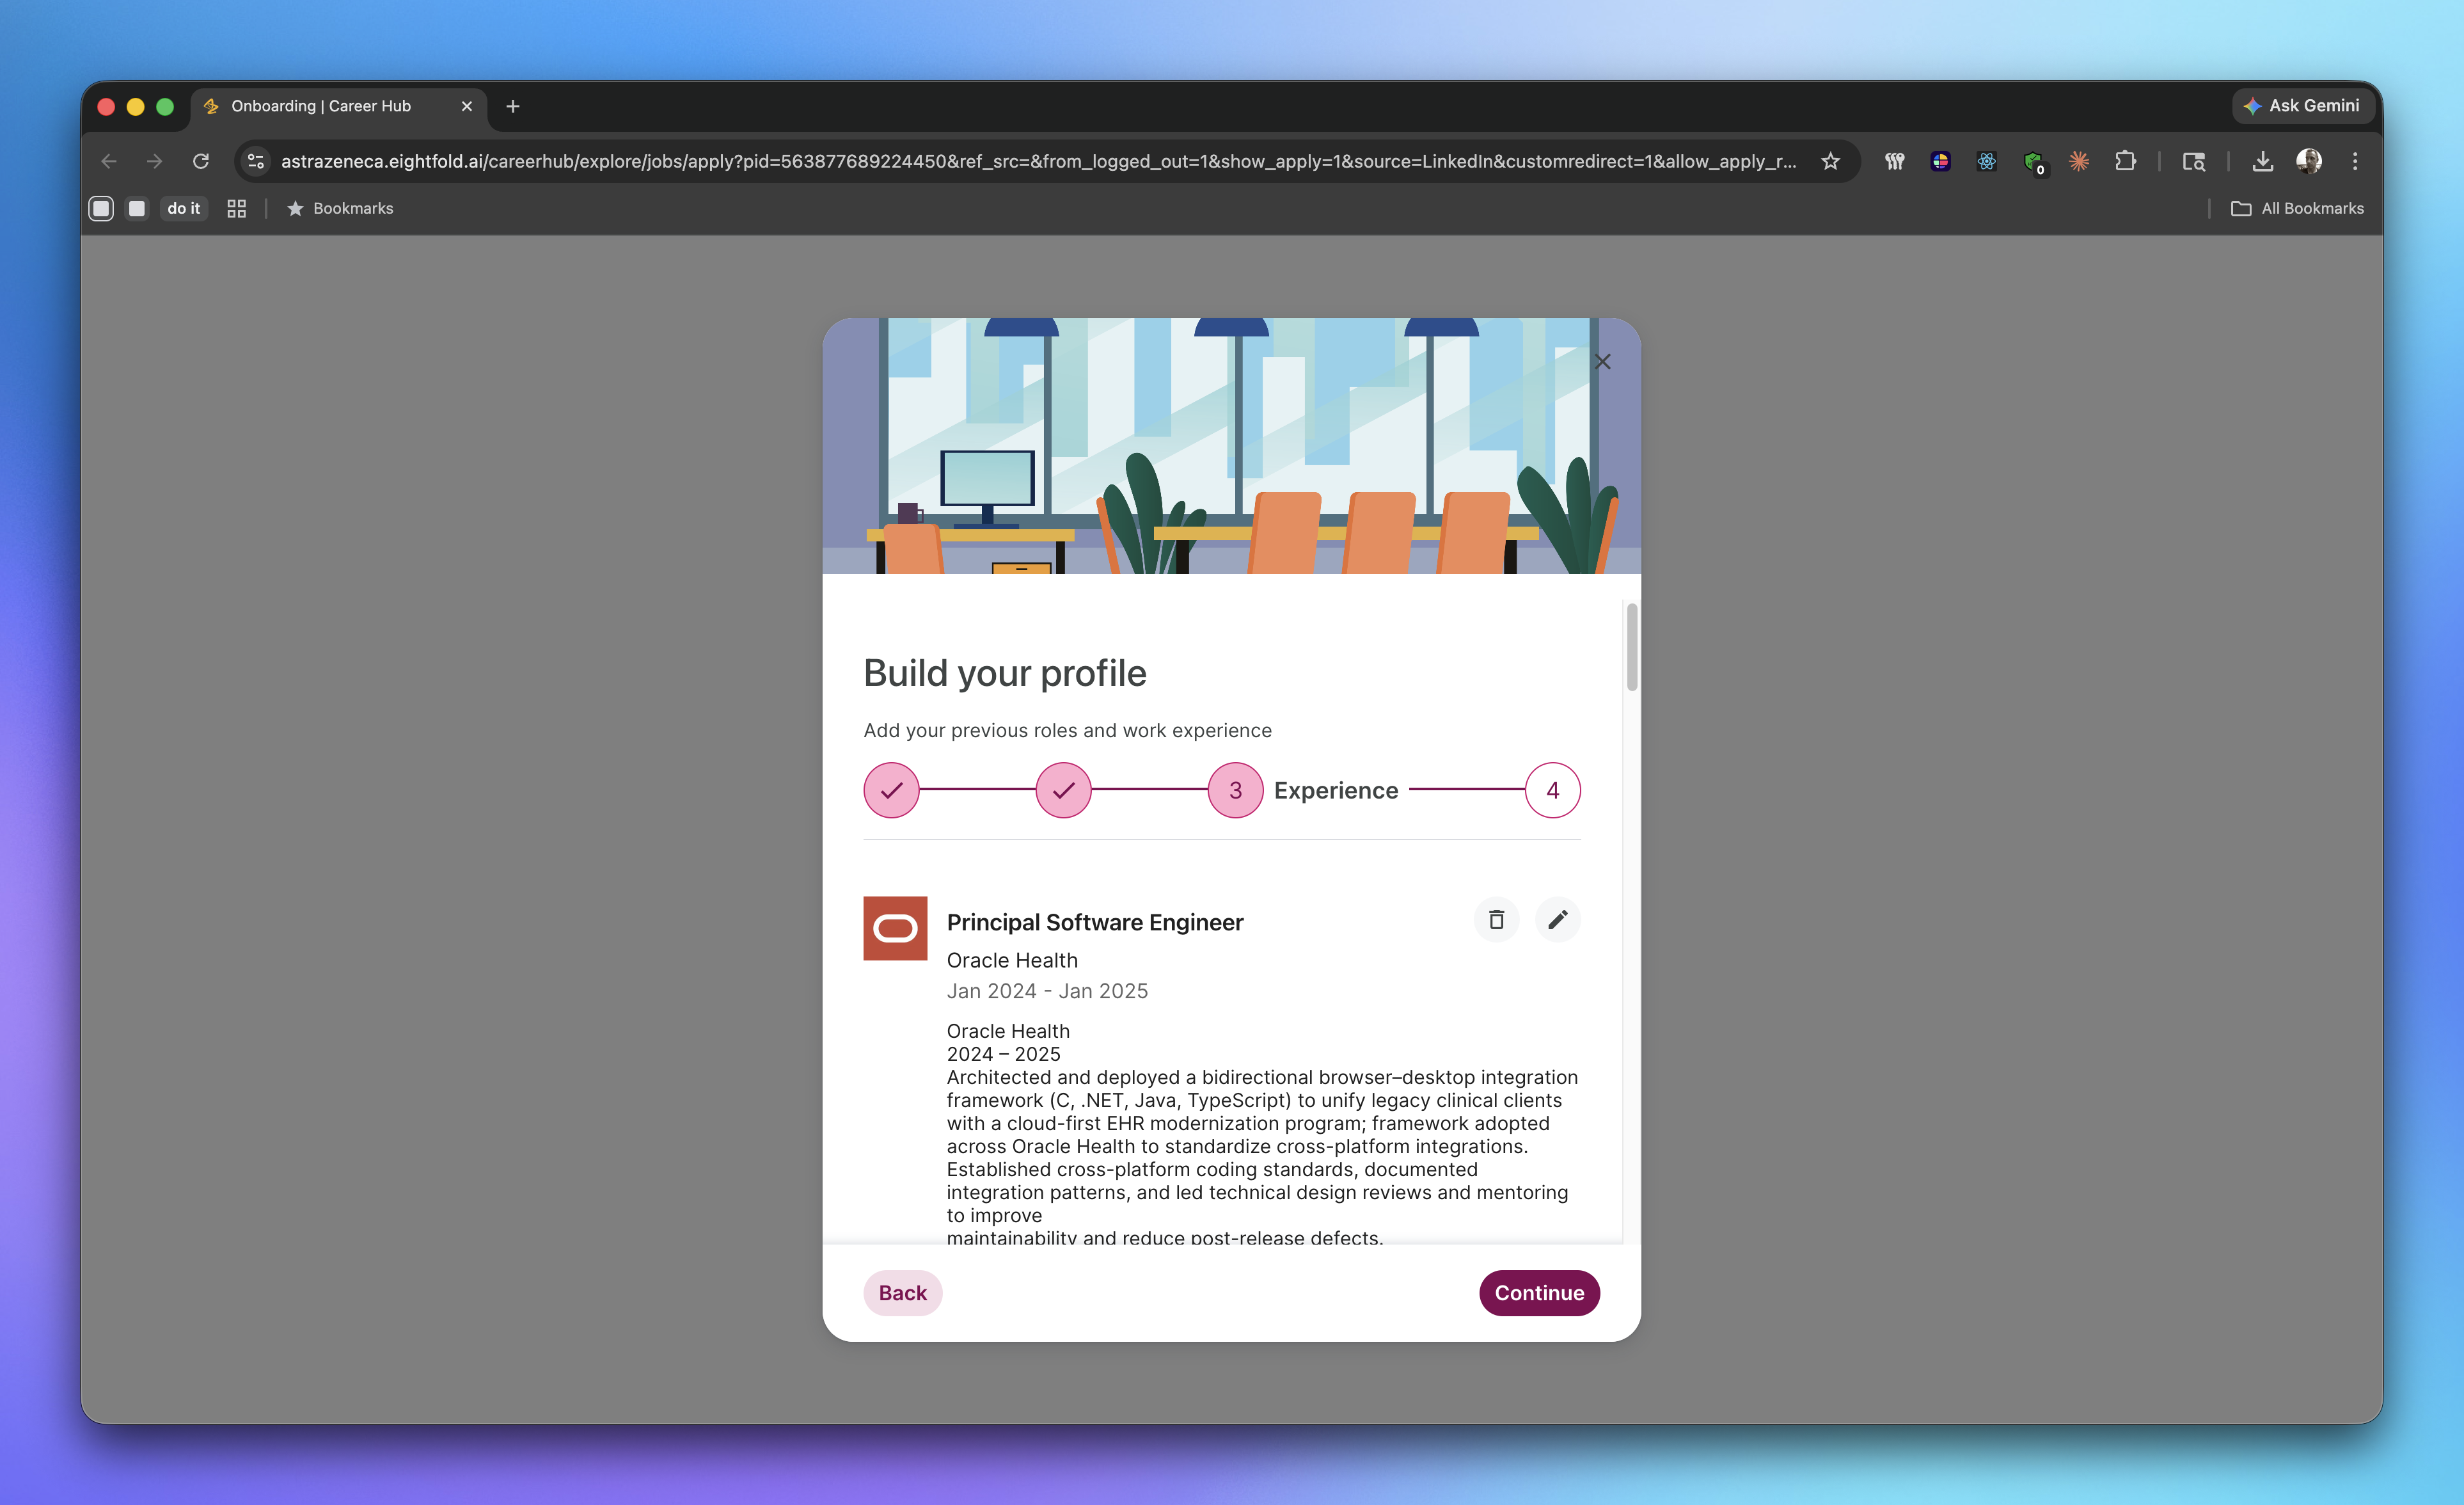Go Back to previous profile step
The width and height of the screenshot is (2464, 1505).
coord(902,1293)
